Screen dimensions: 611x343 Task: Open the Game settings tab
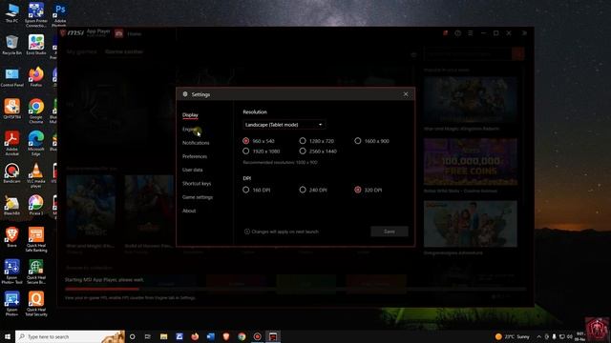click(198, 197)
